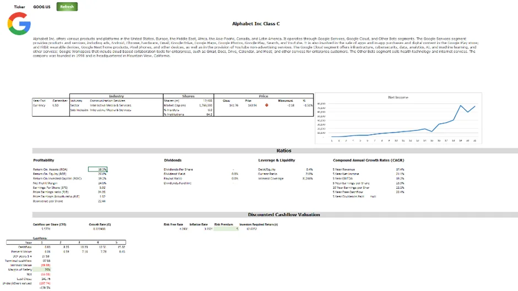The height and width of the screenshot is (291, 518).
Task: Click the Inflation Rate label
Action: tap(198, 224)
